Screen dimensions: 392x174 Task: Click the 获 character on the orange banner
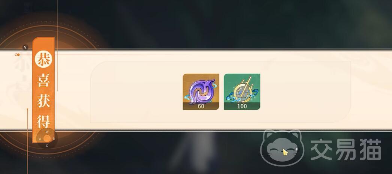(x=43, y=101)
